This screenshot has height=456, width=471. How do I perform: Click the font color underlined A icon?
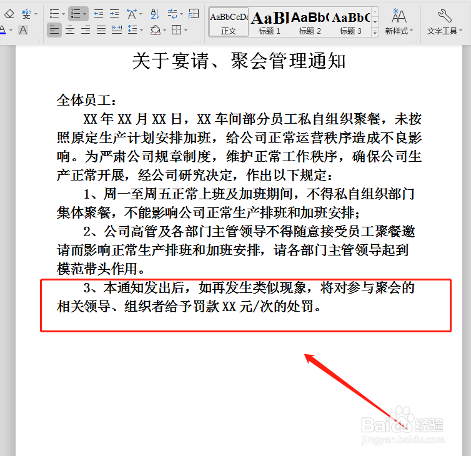(3, 30)
